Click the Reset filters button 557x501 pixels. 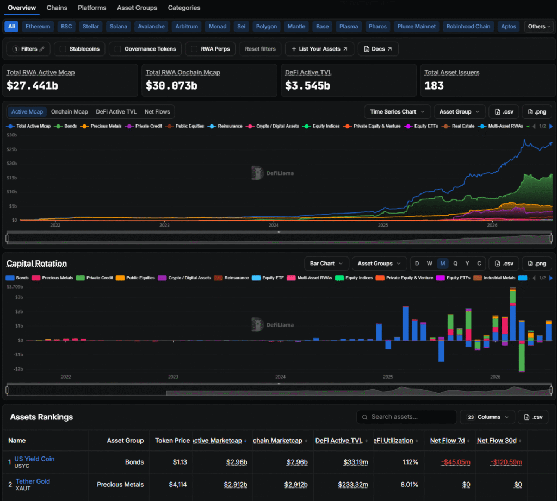pyautogui.click(x=260, y=49)
